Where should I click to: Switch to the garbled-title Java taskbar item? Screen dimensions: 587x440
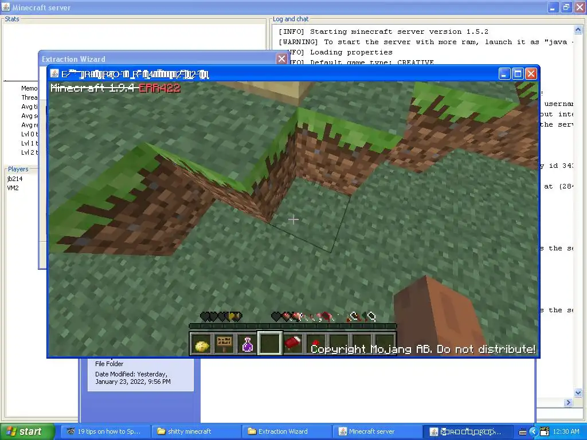pyautogui.click(x=468, y=431)
